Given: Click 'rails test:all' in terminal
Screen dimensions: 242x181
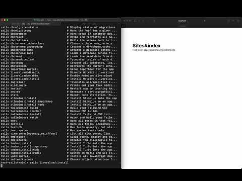Looking at the screenshot, I should click(x=12, y=124).
